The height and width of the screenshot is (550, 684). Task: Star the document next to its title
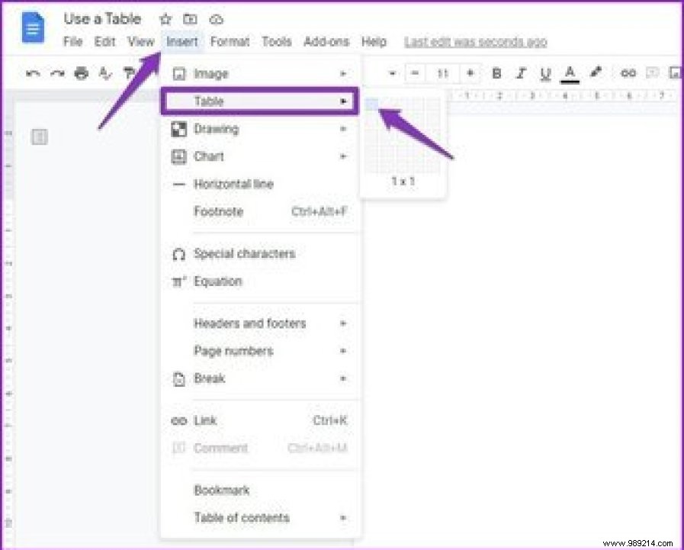point(165,18)
